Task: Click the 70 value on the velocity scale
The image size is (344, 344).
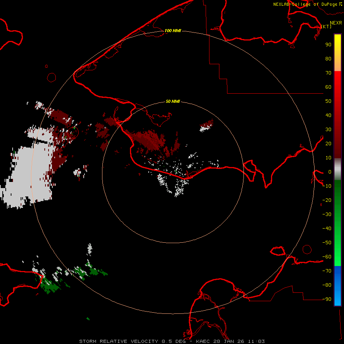Action: [x=328, y=73]
